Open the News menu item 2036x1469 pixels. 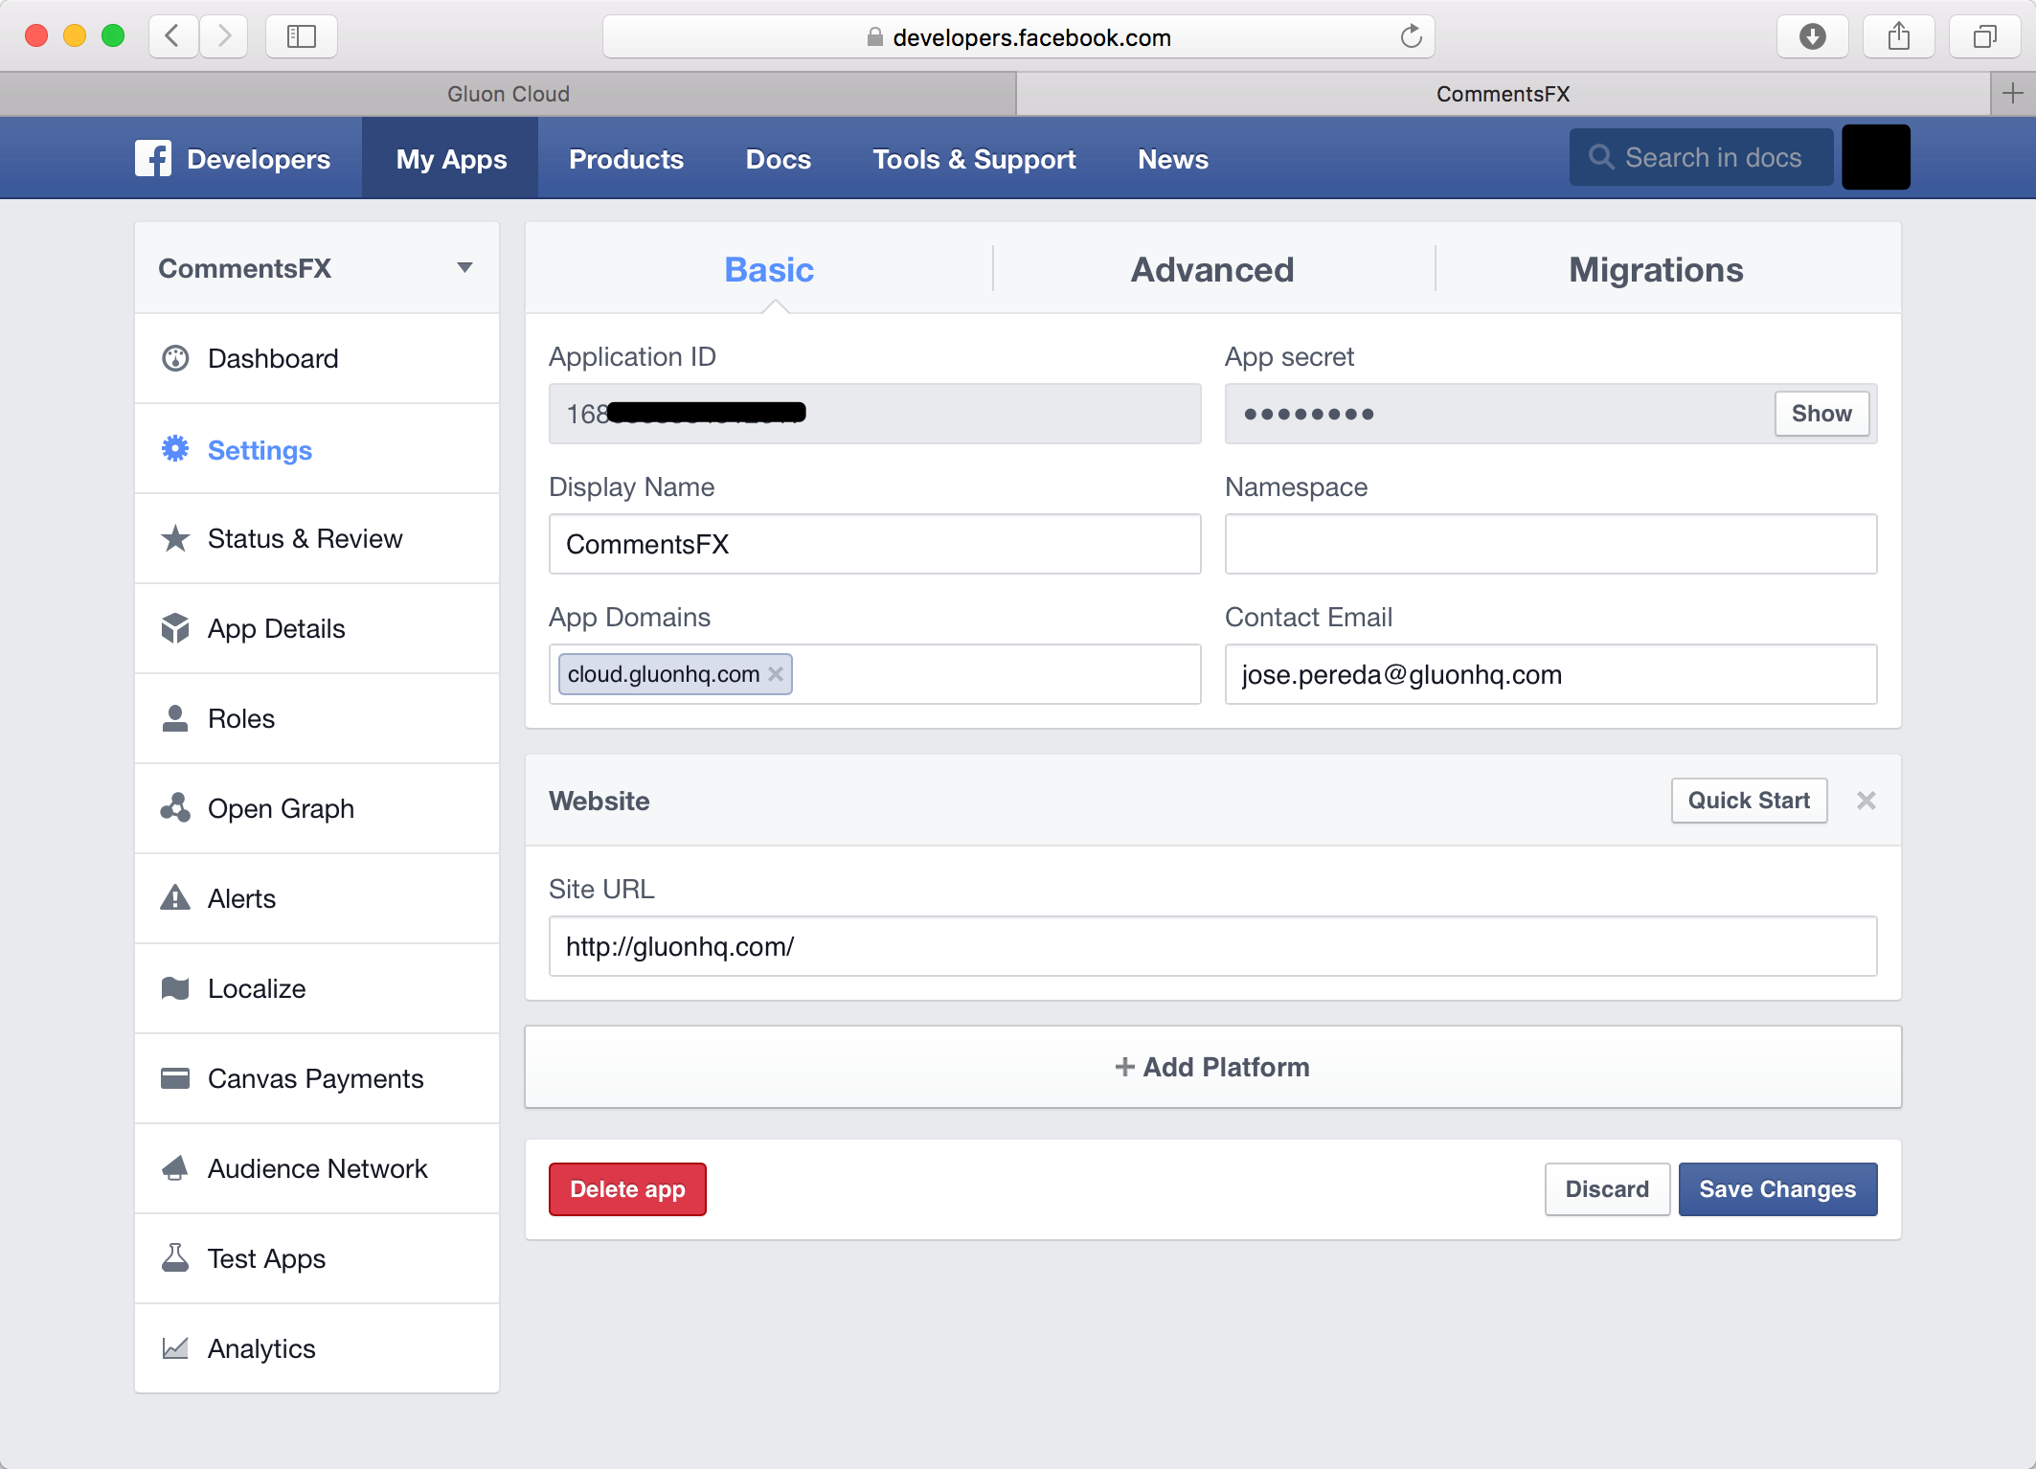(x=1173, y=159)
